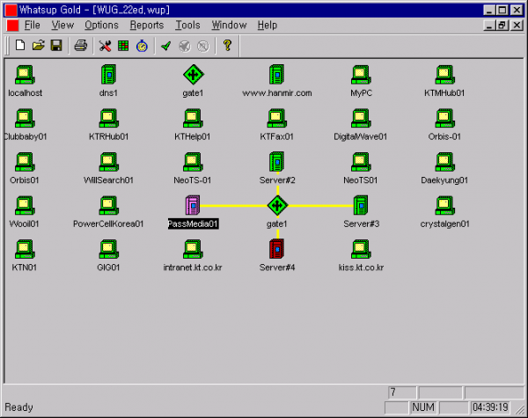Click the status bar field showing 7
528x418 pixels.
[x=402, y=392]
